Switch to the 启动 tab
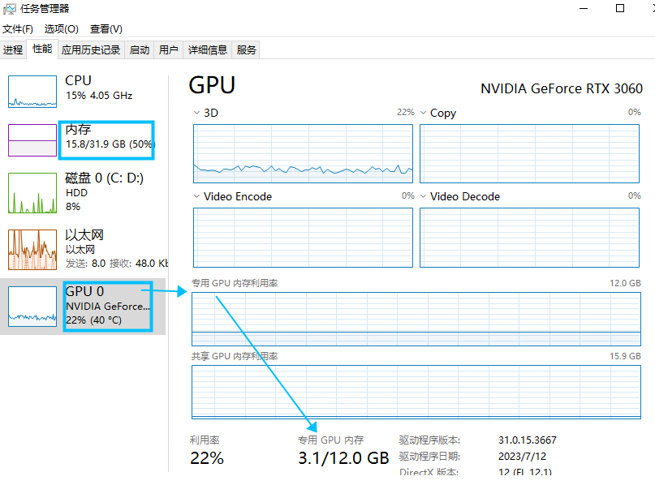This screenshot has width=655, height=485. [x=140, y=49]
